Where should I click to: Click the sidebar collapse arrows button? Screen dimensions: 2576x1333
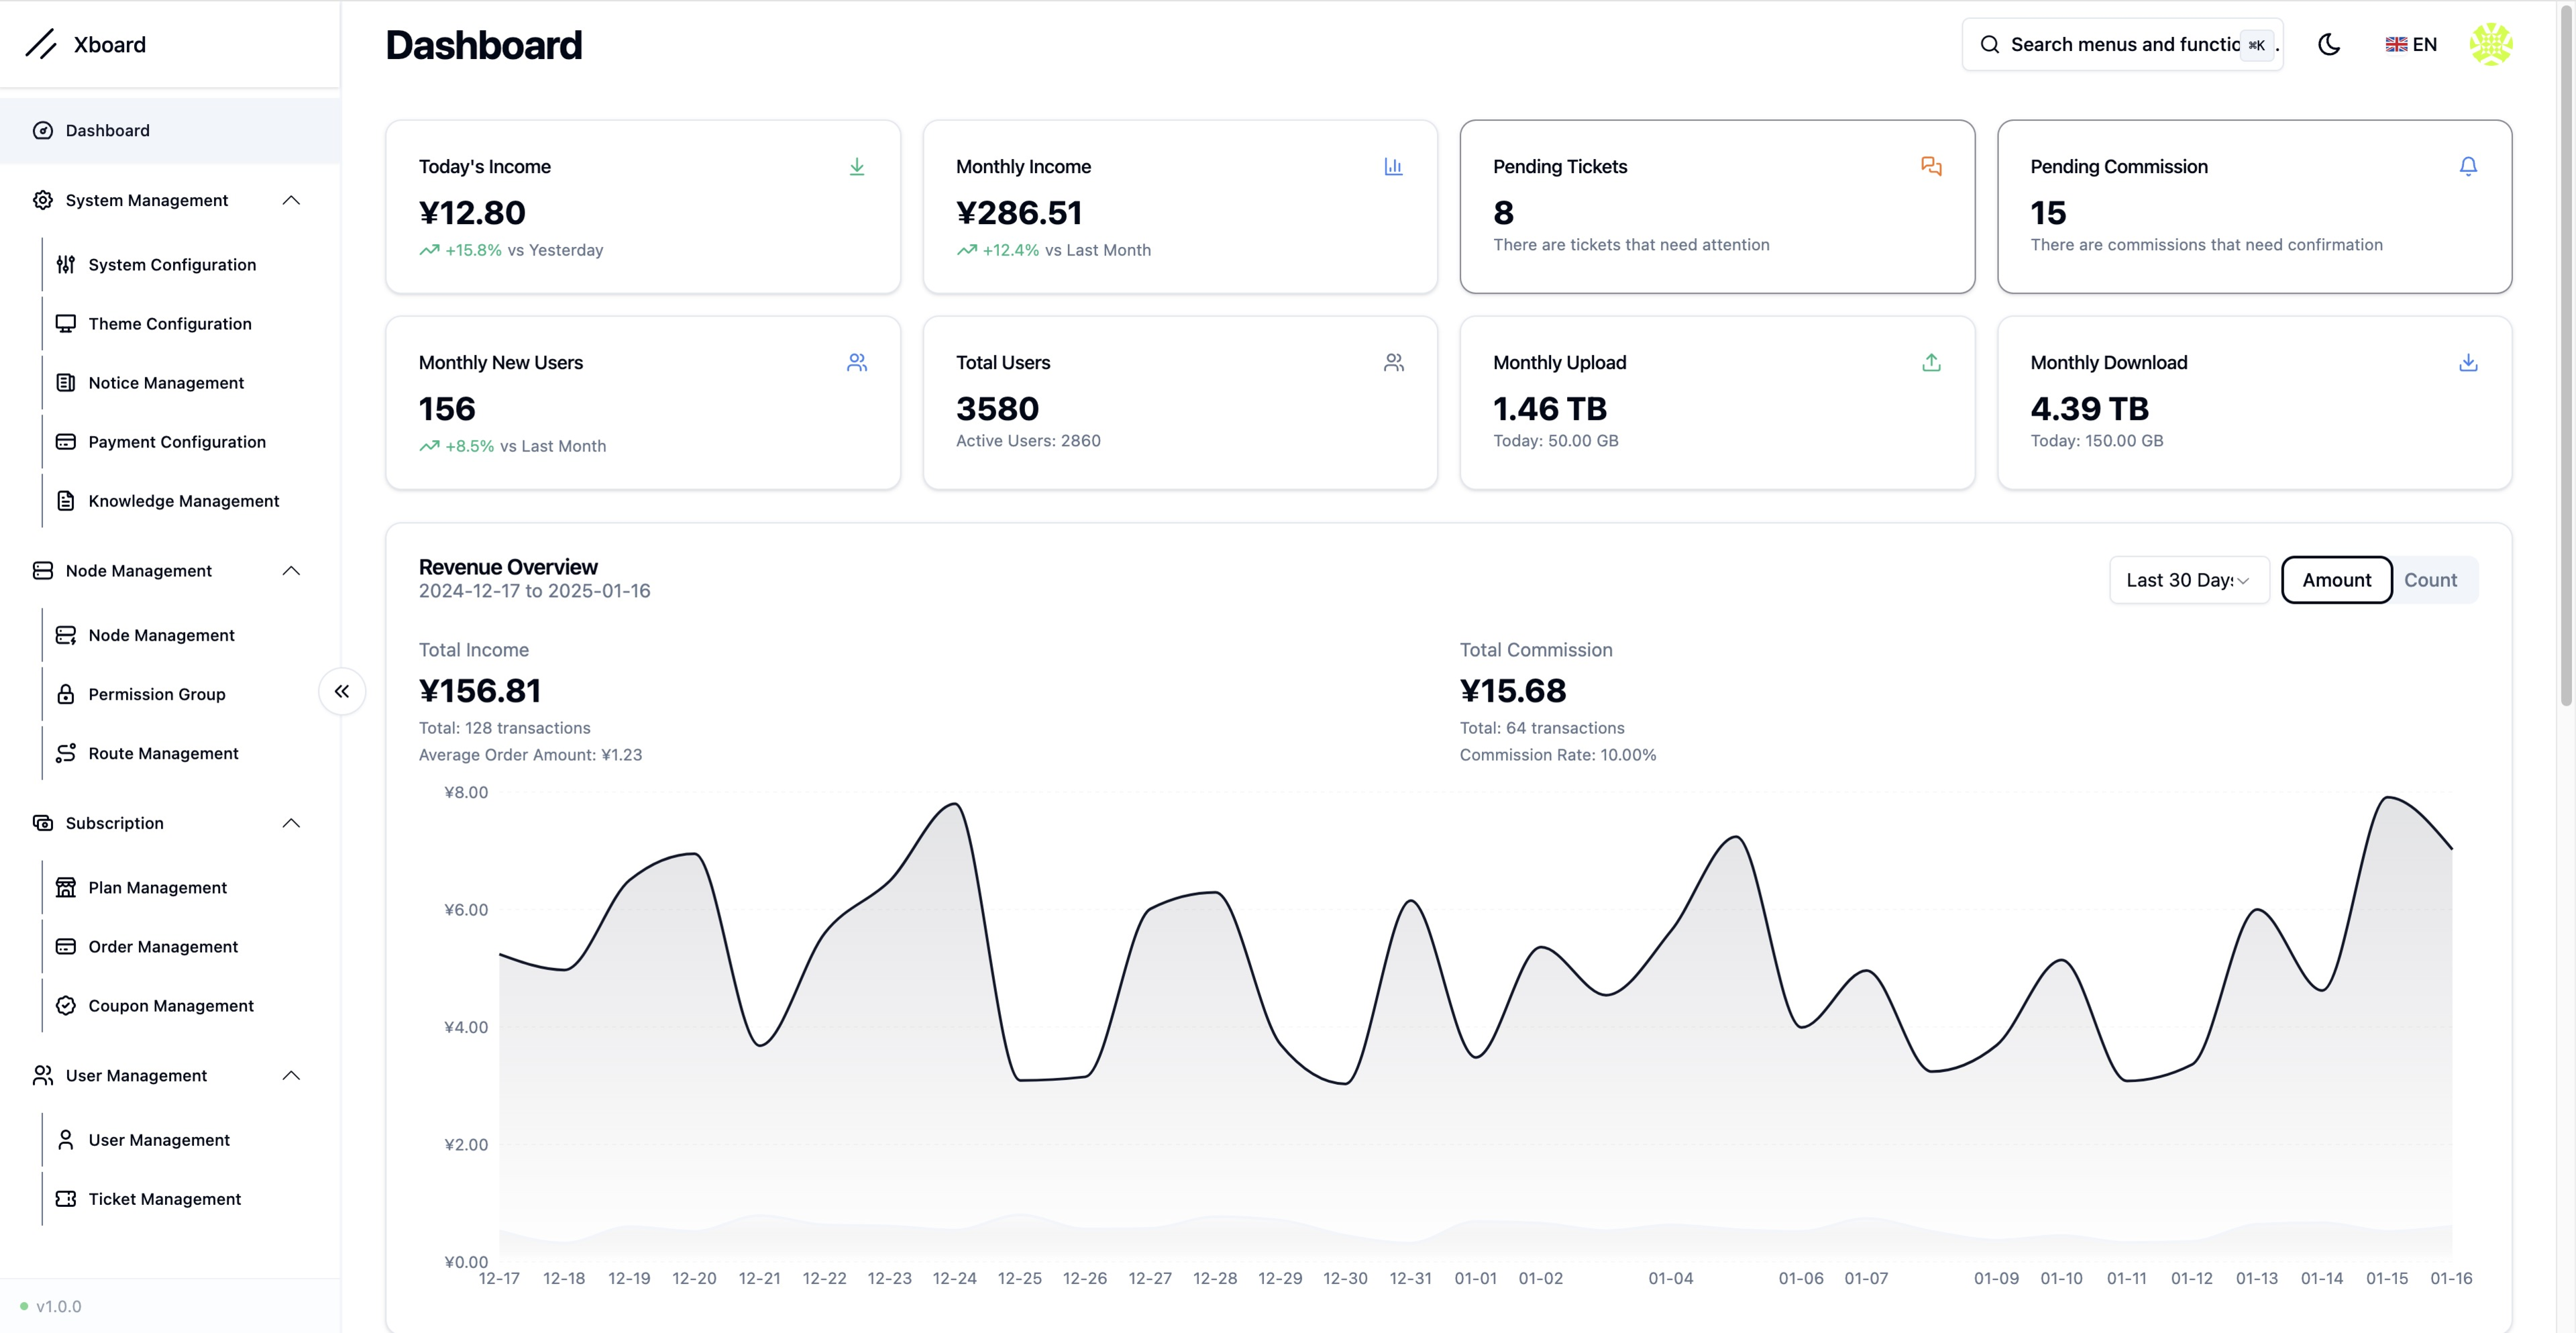342,691
